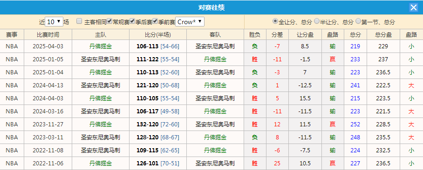
Task: Click handicap value 15.5
Action: click(305, 98)
